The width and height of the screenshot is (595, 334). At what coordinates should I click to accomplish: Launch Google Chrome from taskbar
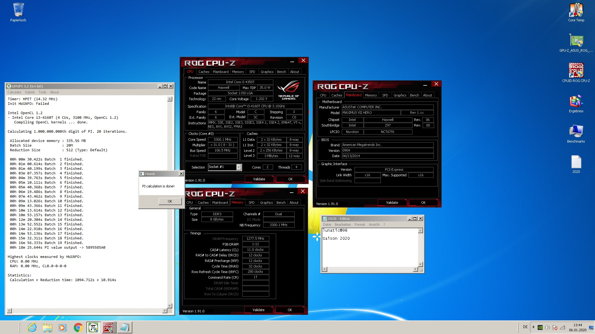click(78, 328)
